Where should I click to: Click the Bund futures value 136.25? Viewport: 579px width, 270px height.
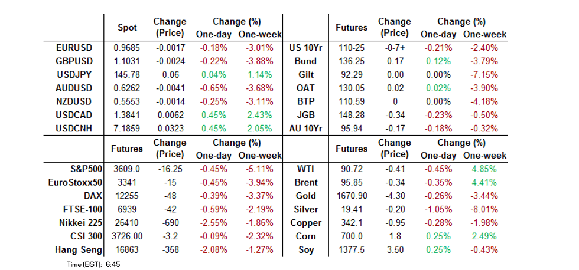pos(351,60)
